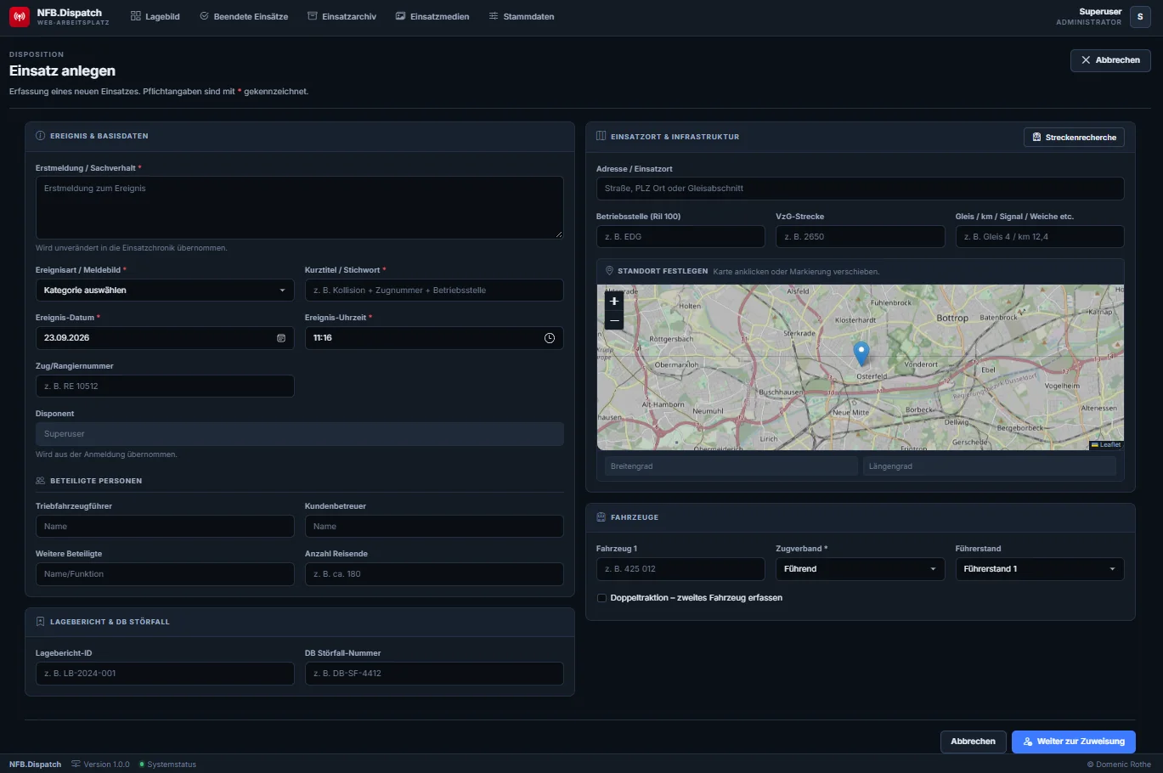Zoom in on the map
The image size is (1163, 773).
click(x=614, y=302)
